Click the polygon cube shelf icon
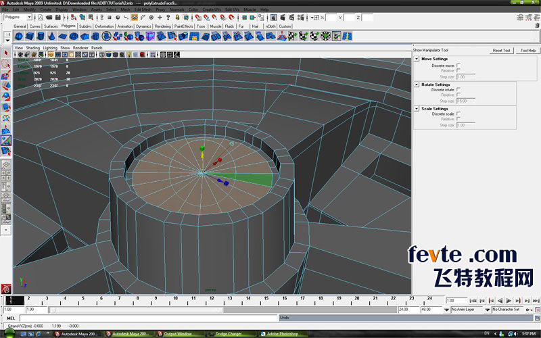The width and height of the screenshot is (541, 338). pyautogui.click(x=30, y=37)
